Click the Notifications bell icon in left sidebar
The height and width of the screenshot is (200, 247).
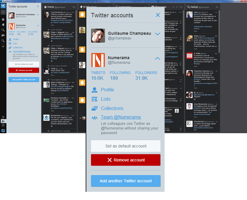3,24
